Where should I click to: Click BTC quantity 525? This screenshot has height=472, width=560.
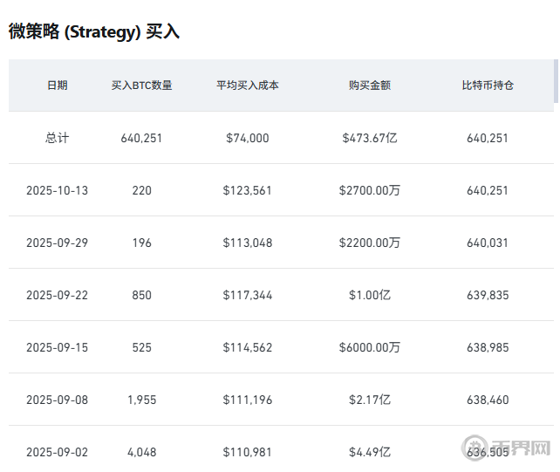pyautogui.click(x=142, y=347)
